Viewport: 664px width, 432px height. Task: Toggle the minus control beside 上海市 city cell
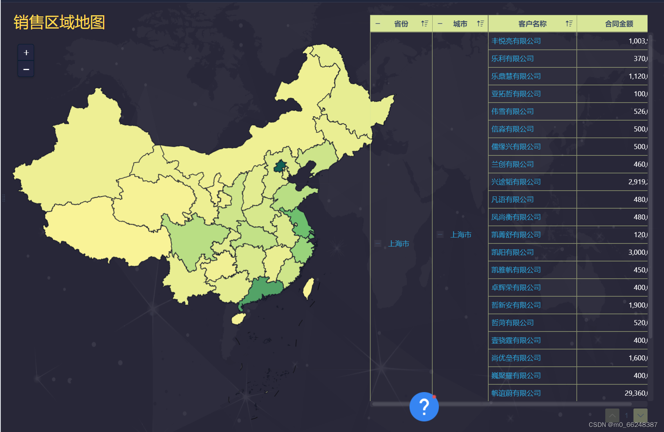click(440, 234)
